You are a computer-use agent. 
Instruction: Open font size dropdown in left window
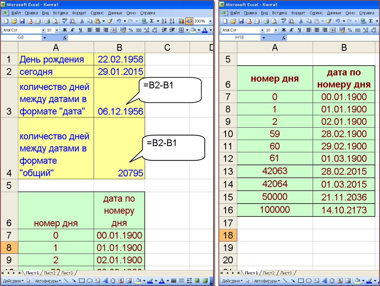(57, 30)
